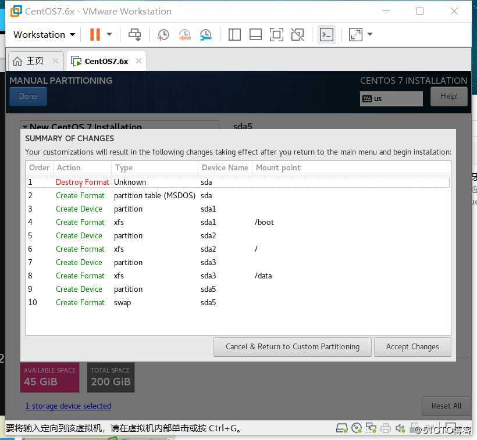Click the printer status icon
477x440 pixels.
tap(386, 428)
